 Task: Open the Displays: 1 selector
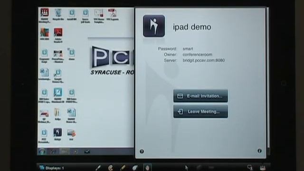(x=52, y=168)
